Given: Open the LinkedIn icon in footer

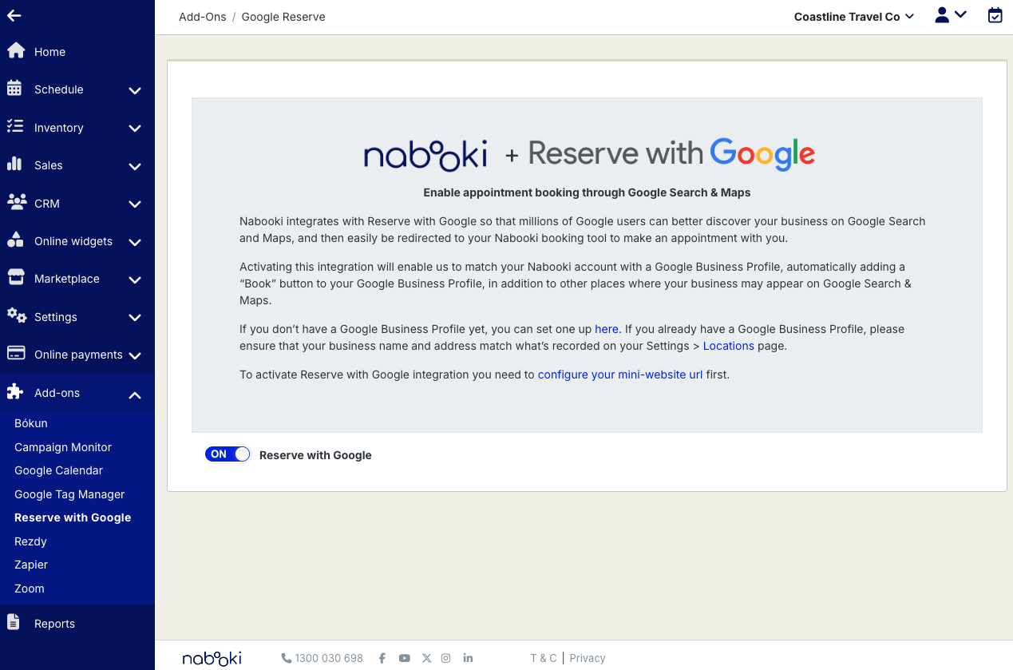Looking at the screenshot, I should pos(468,658).
